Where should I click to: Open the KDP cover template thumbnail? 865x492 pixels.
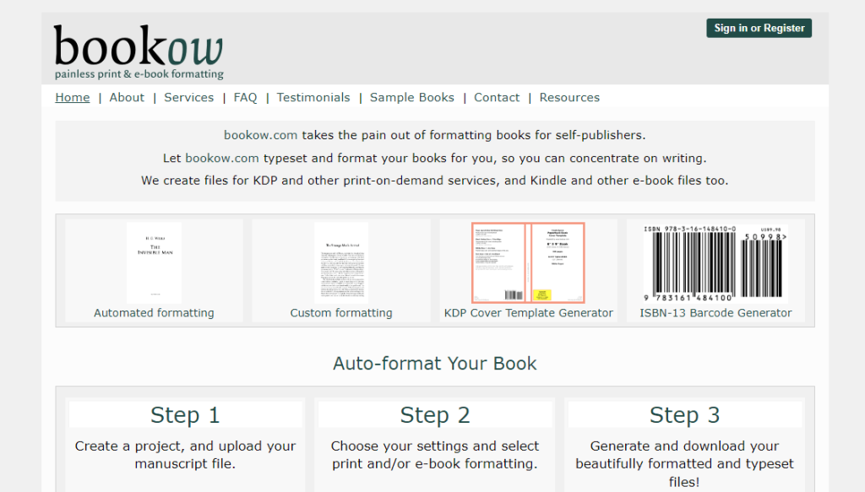pos(528,262)
